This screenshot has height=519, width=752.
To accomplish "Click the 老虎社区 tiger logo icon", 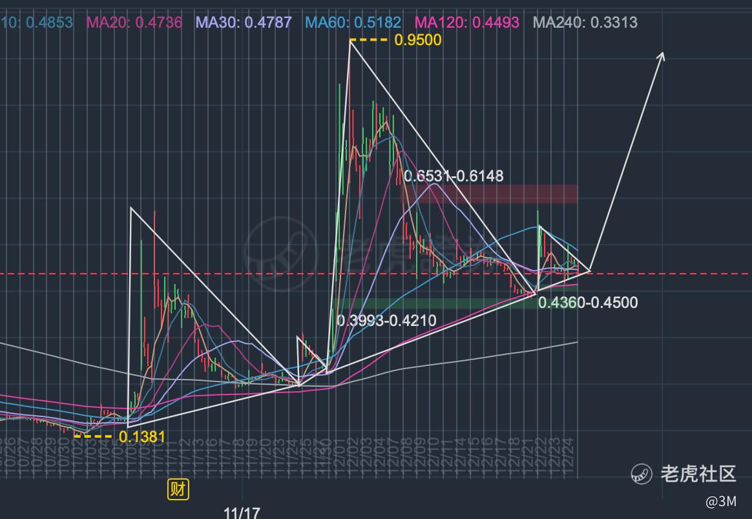I will click(642, 474).
